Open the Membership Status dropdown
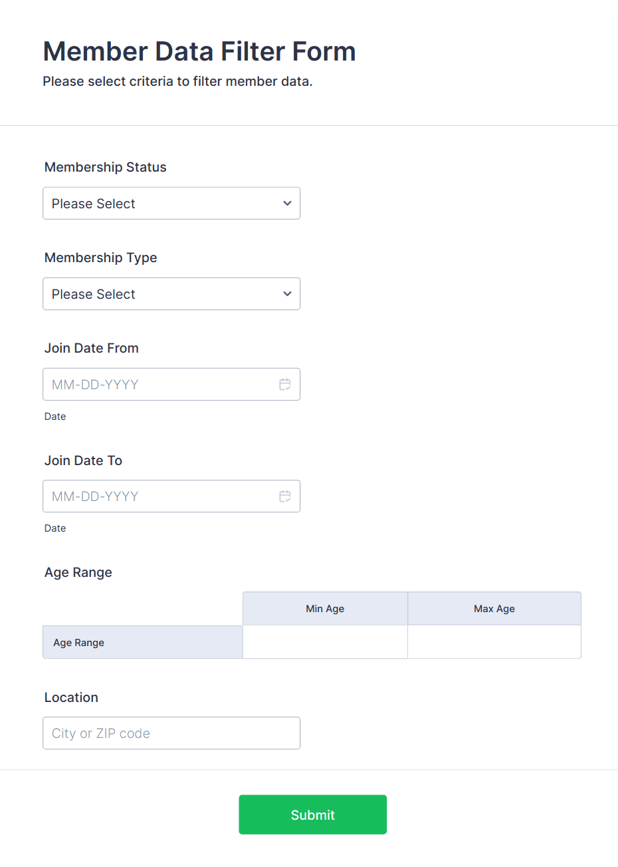618x867 pixels. pos(171,203)
